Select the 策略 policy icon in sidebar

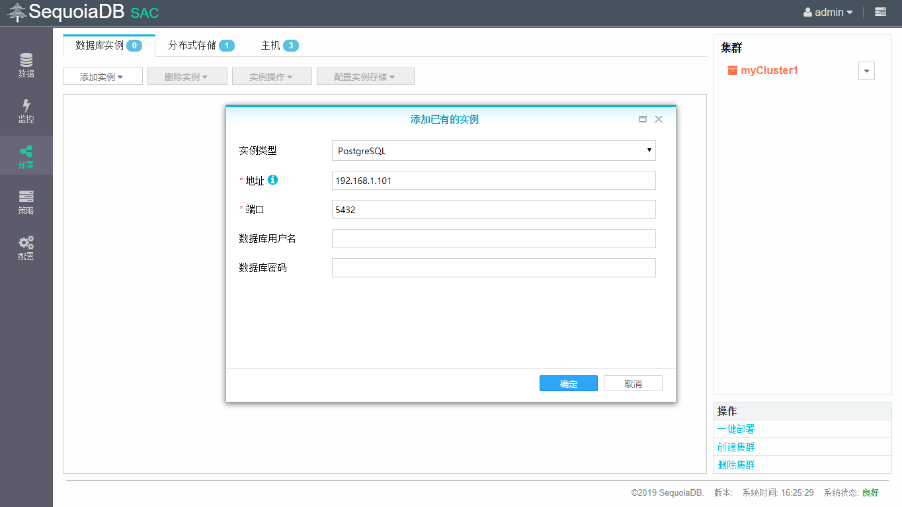[x=26, y=202]
